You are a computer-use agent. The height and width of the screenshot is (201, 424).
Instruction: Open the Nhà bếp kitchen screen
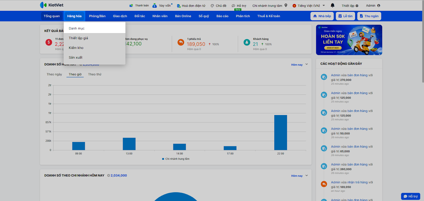322,16
